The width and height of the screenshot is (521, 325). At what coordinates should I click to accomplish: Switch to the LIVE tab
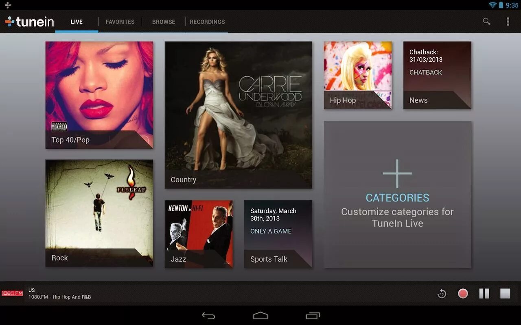(x=77, y=22)
